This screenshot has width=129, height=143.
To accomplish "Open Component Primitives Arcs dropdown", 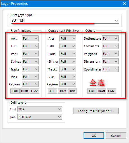I will (x=68, y=38).
